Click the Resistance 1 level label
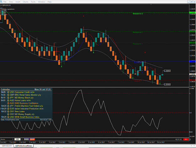Screen dimensions: 196x148 click(138, 44)
